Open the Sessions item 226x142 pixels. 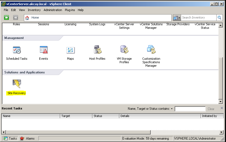click(44, 24)
